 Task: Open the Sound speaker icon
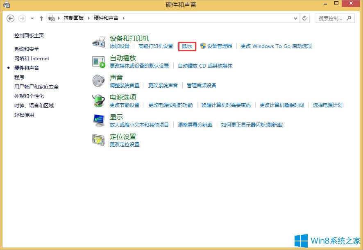pos(99,81)
